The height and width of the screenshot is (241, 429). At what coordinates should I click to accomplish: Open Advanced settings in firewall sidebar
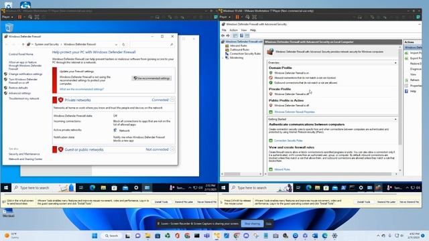tap(19, 93)
